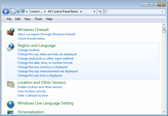Click the Control Panel icon in address bar

23,11
